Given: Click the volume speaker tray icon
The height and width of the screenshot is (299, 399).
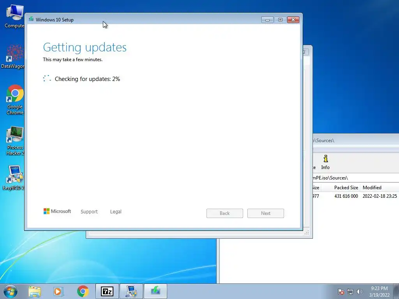Looking at the screenshot, I should click(359, 291).
